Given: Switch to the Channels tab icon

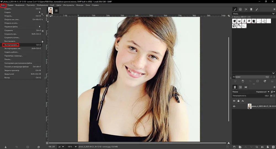Looking at the screenshot, I should [240, 87].
